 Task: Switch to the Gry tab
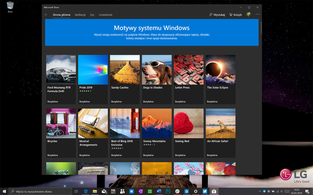(x=92, y=15)
